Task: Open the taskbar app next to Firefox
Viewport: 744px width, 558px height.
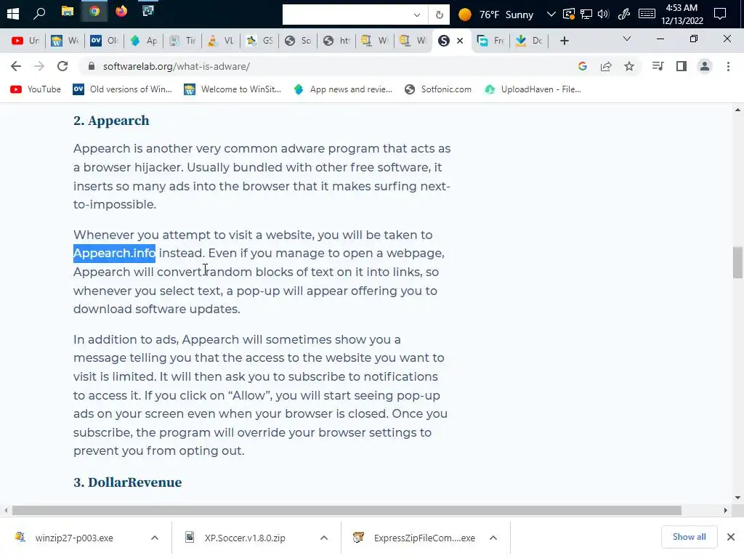Action: point(148,11)
